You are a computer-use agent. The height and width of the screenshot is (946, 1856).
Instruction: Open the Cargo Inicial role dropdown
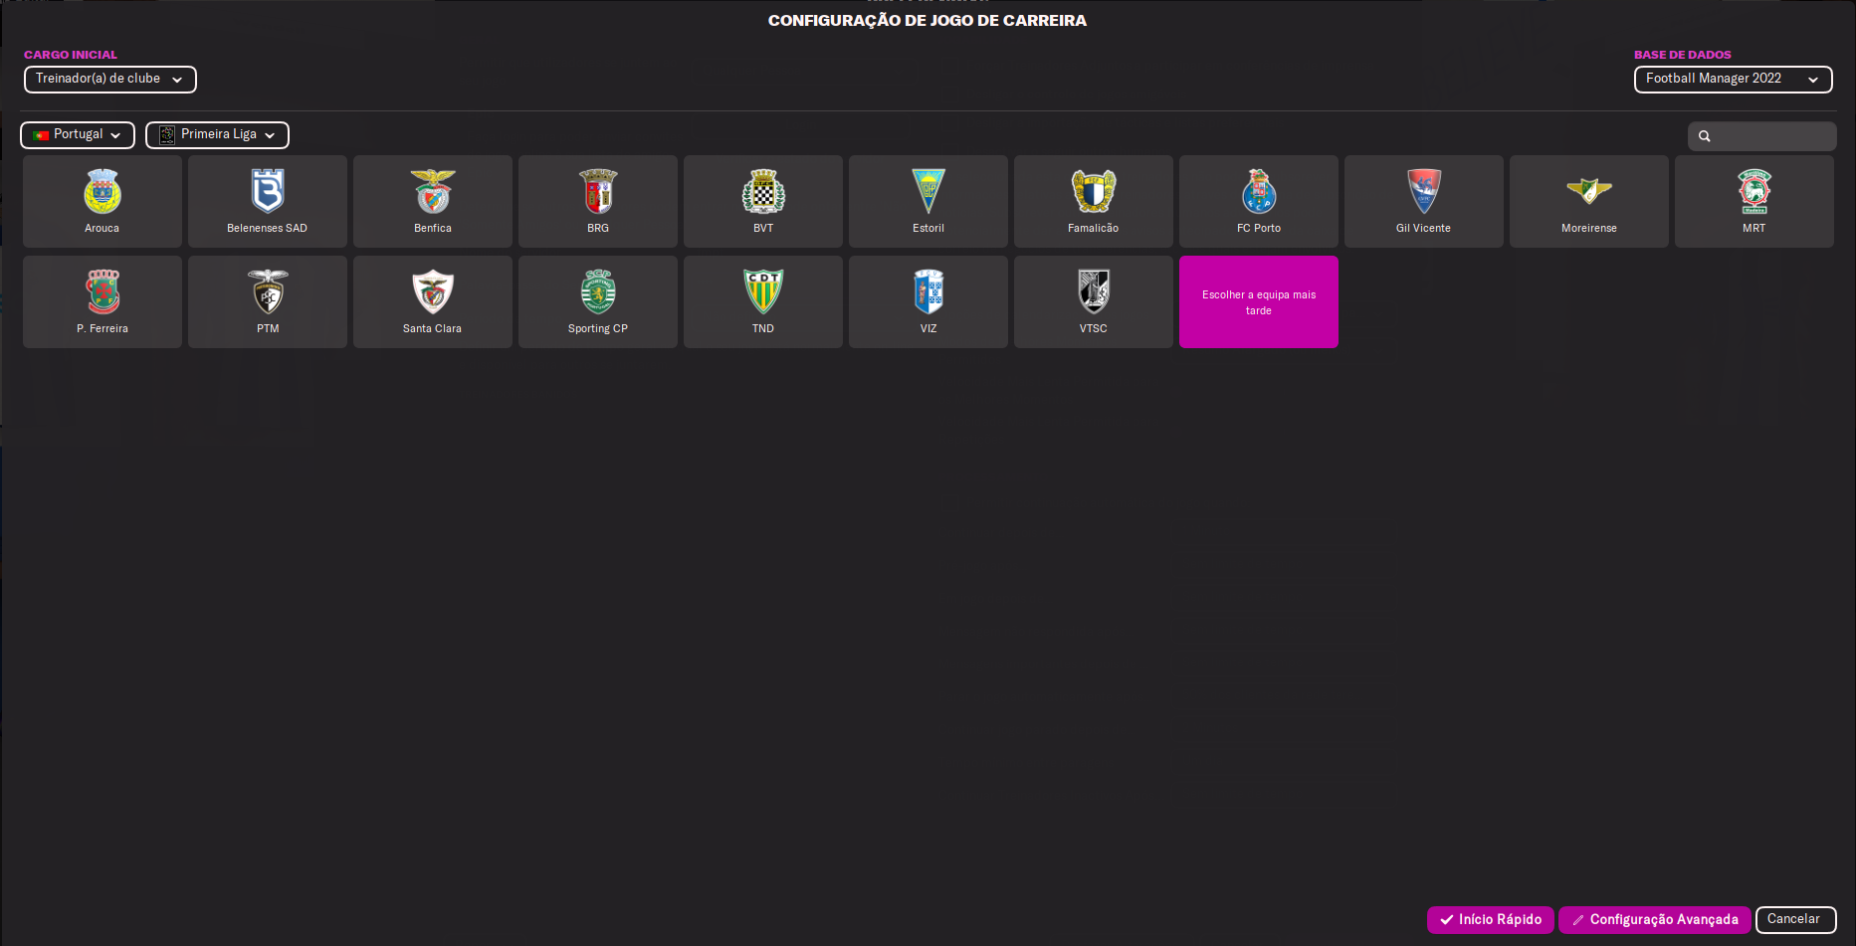(109, 79)
